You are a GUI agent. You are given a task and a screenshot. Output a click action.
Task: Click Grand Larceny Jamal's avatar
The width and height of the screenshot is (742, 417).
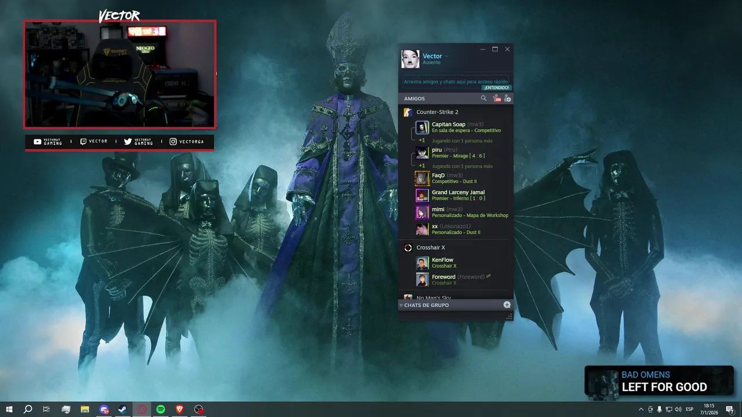(x=422, y=195)
